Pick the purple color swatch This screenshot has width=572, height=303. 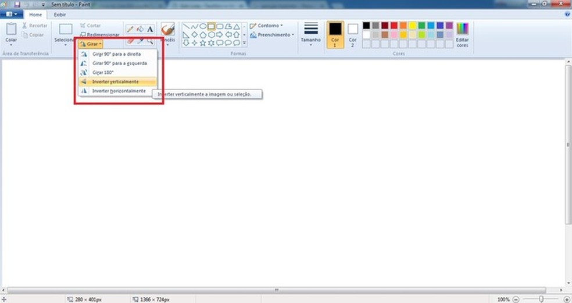[x=449, y=25]
